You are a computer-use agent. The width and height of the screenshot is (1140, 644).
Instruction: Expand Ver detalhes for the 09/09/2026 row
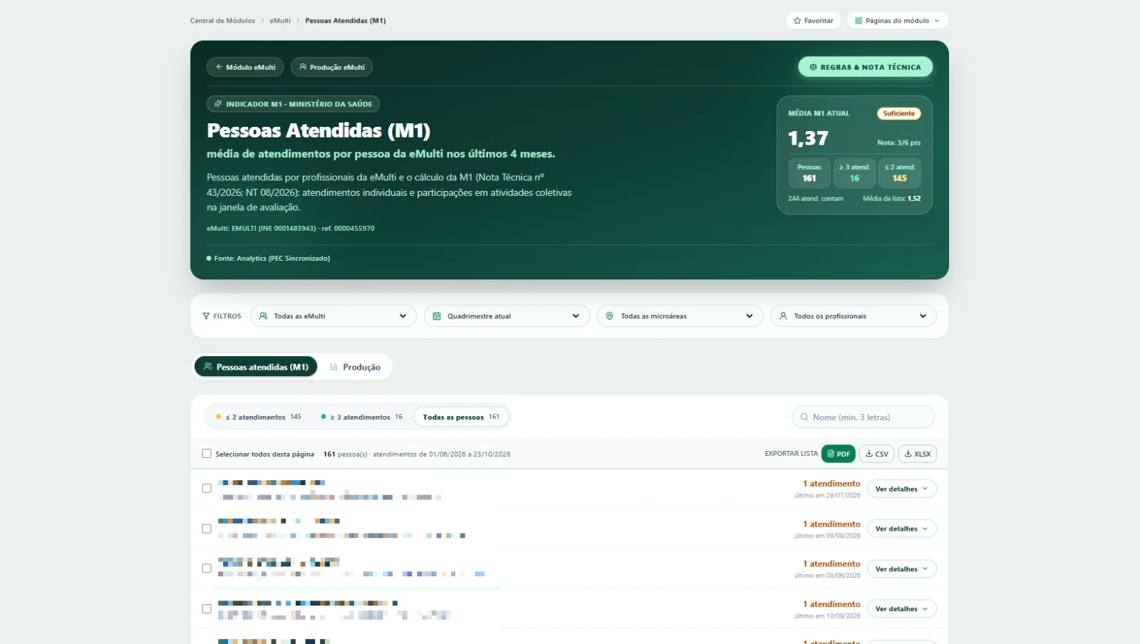(x=901, y=529)
